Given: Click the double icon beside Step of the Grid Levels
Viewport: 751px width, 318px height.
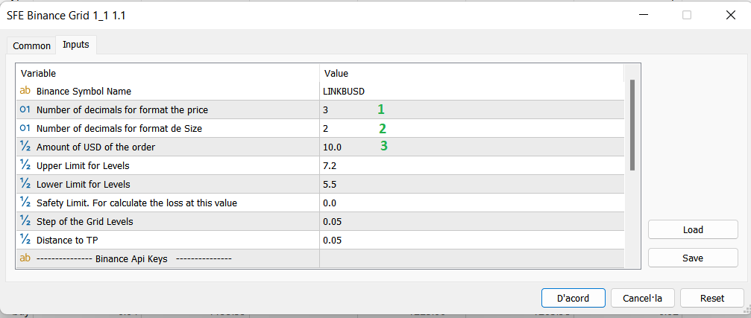Looking at the screenshot, I should click(x=25, y=221).
